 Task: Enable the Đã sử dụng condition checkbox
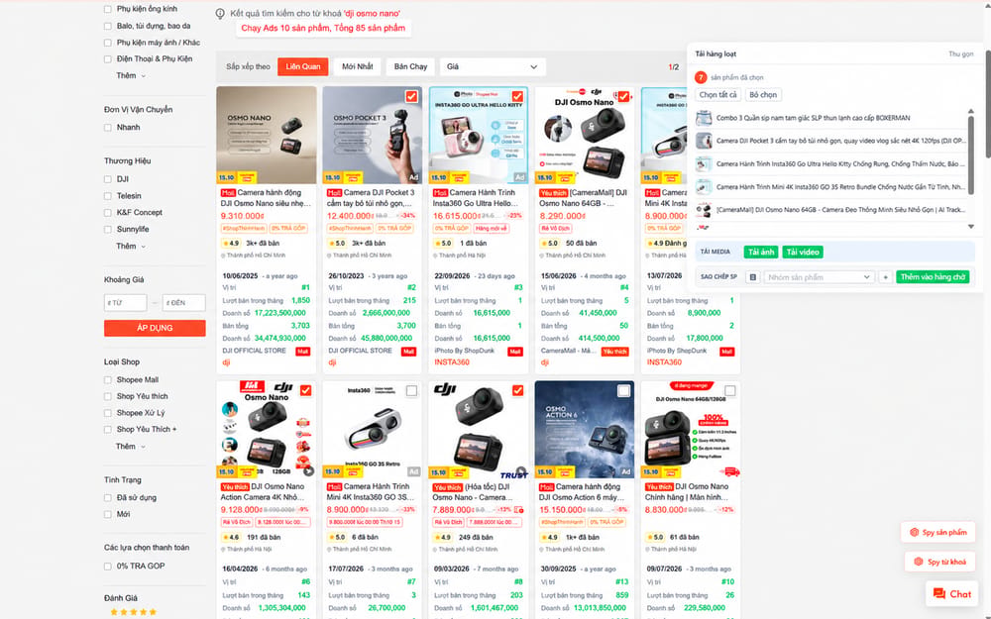click(107, 498)
